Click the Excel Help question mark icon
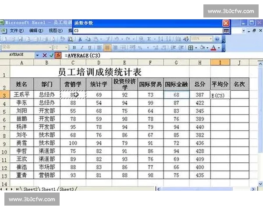 click(x=217, y=39)
